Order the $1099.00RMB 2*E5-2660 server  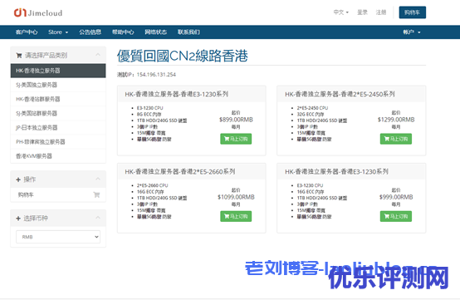pos(236,216)
